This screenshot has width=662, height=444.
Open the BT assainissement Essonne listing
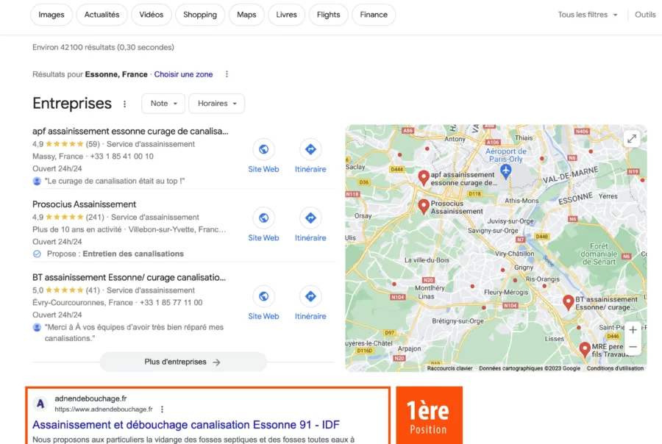pyautogui.click(x=129, y=277)
